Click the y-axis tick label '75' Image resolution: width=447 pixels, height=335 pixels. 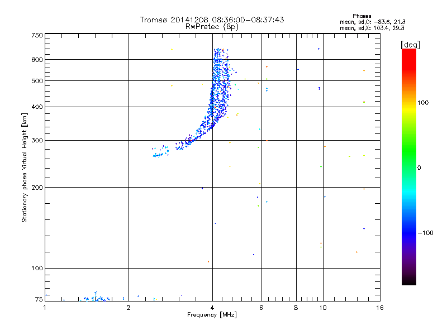[39, 299]
